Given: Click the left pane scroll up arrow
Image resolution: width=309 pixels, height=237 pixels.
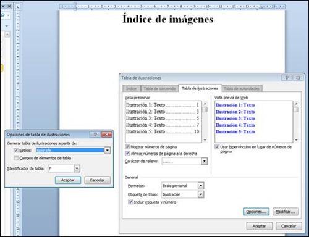Looking at the screenshot, I should [7, 35].
